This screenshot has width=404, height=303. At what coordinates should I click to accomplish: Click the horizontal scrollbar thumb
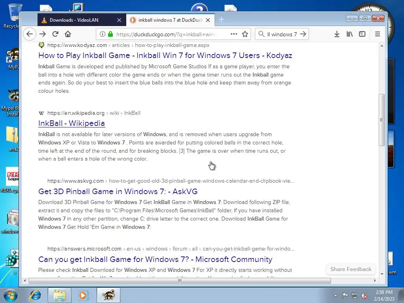click(180, 281)
